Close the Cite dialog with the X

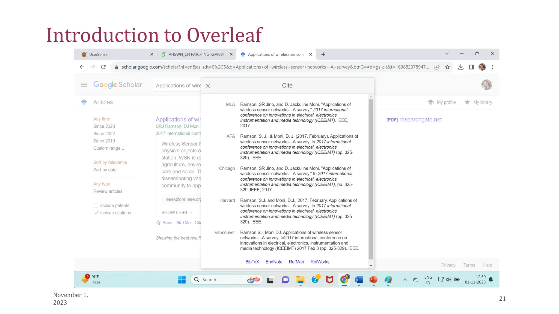208,86
